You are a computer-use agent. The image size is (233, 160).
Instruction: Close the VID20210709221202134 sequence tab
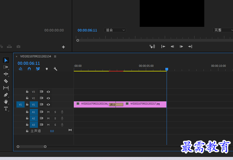(x=16, y=56)
